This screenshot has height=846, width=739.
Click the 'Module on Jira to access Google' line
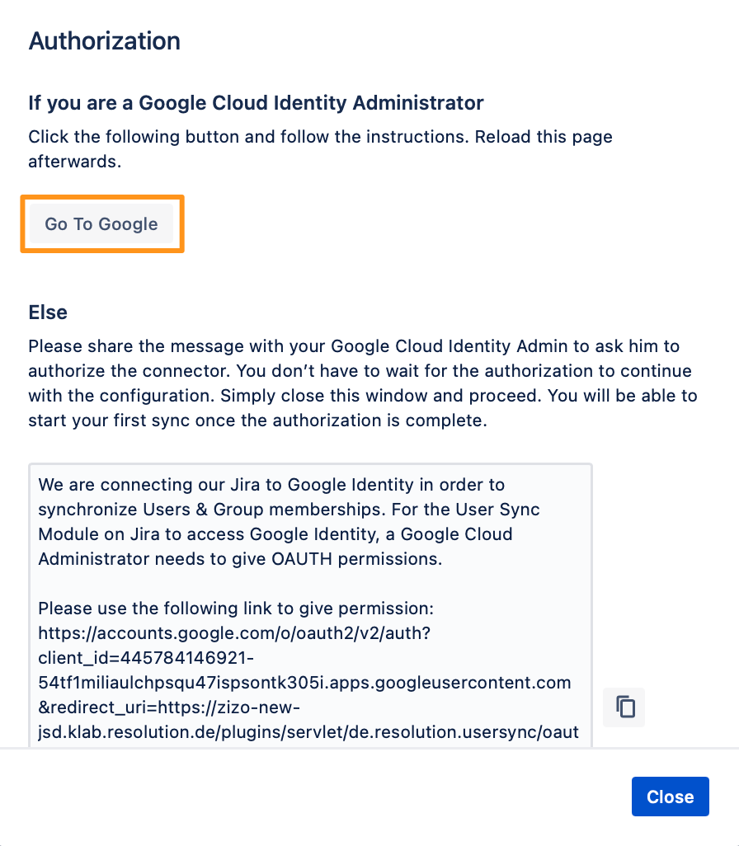click(x=275, y=534)
